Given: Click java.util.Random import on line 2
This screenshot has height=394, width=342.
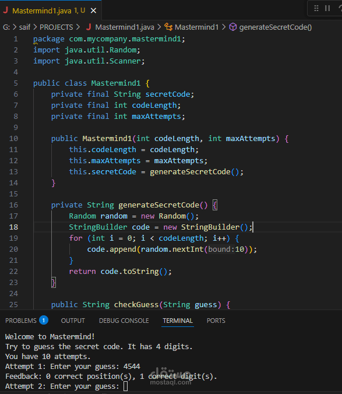Looking at the screenshot, I should pos(102,50).
